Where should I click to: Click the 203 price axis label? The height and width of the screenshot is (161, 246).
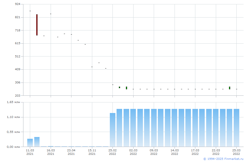[x=18, y=95]
